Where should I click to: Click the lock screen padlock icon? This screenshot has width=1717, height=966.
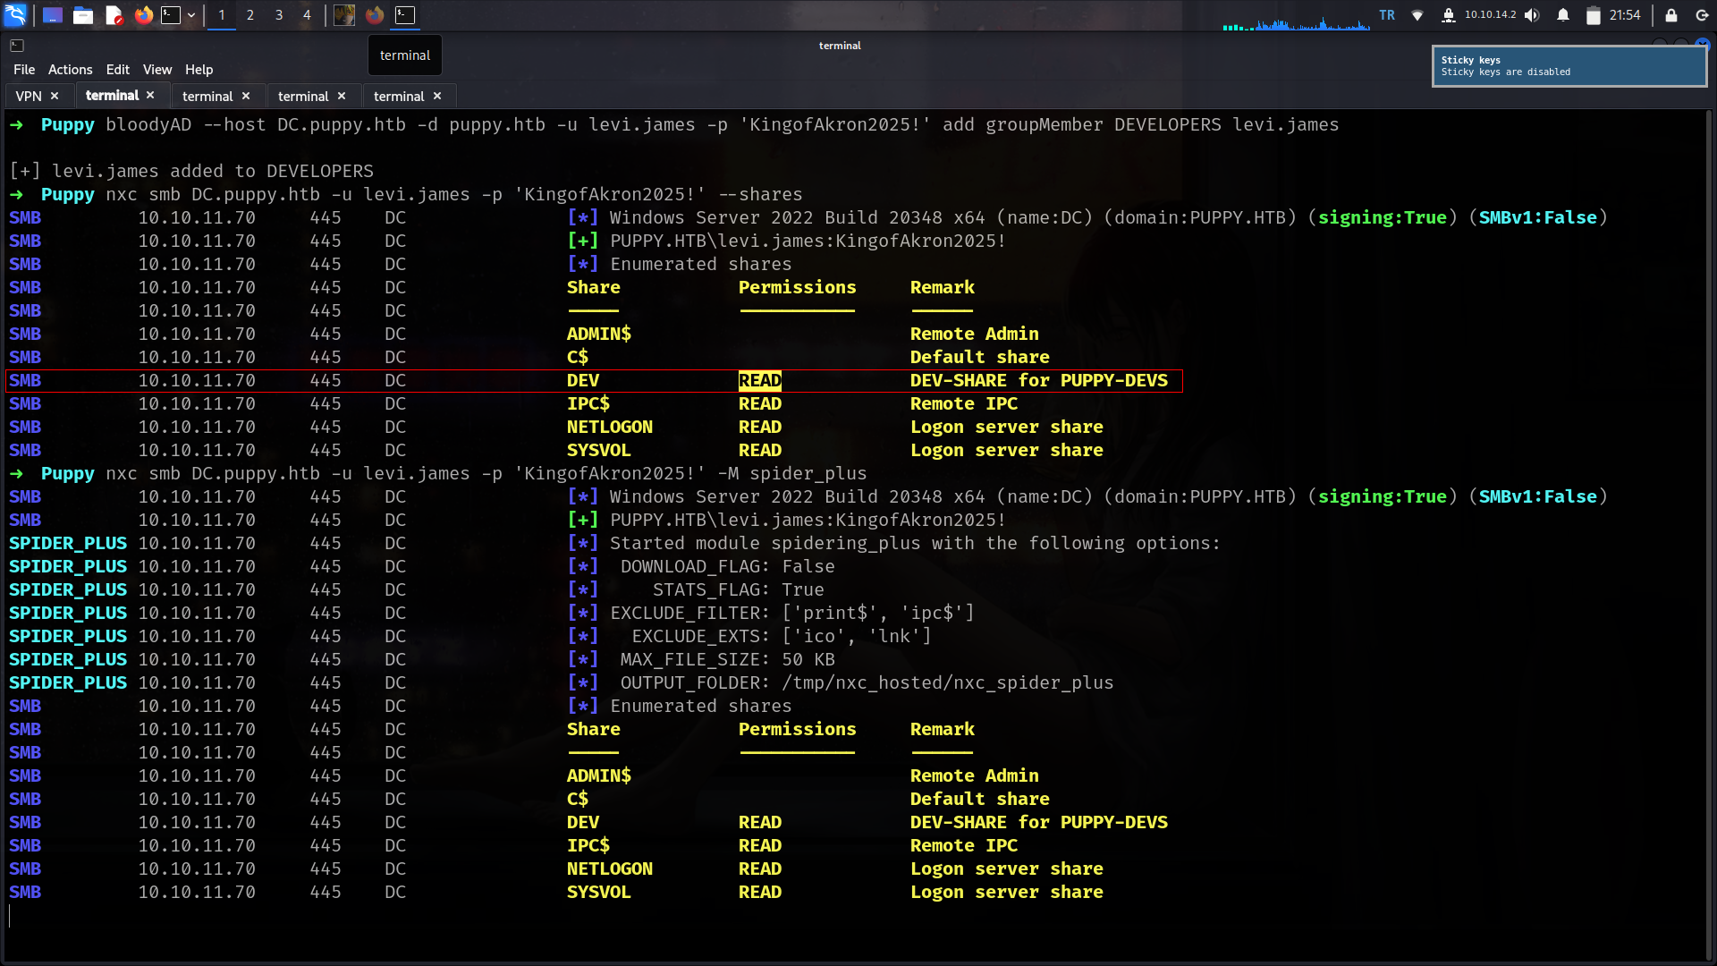pos(1670,14)
